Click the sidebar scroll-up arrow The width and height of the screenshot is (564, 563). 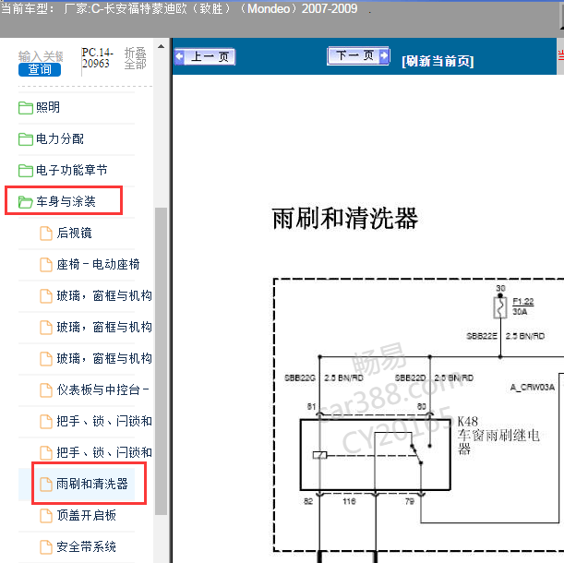click(x=161, y=46)
